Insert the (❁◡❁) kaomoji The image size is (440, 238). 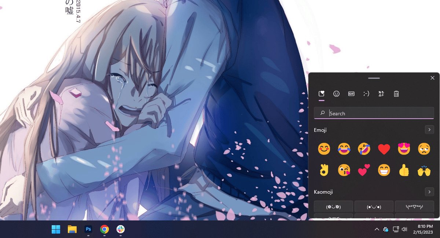click(x=334, y=207)
